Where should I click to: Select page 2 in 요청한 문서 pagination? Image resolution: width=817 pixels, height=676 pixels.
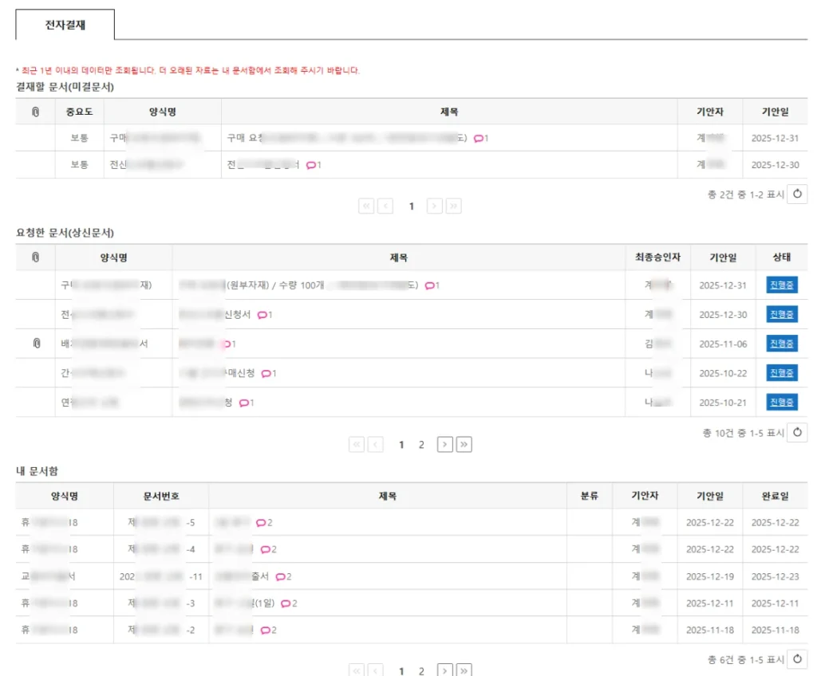(422, 445)
